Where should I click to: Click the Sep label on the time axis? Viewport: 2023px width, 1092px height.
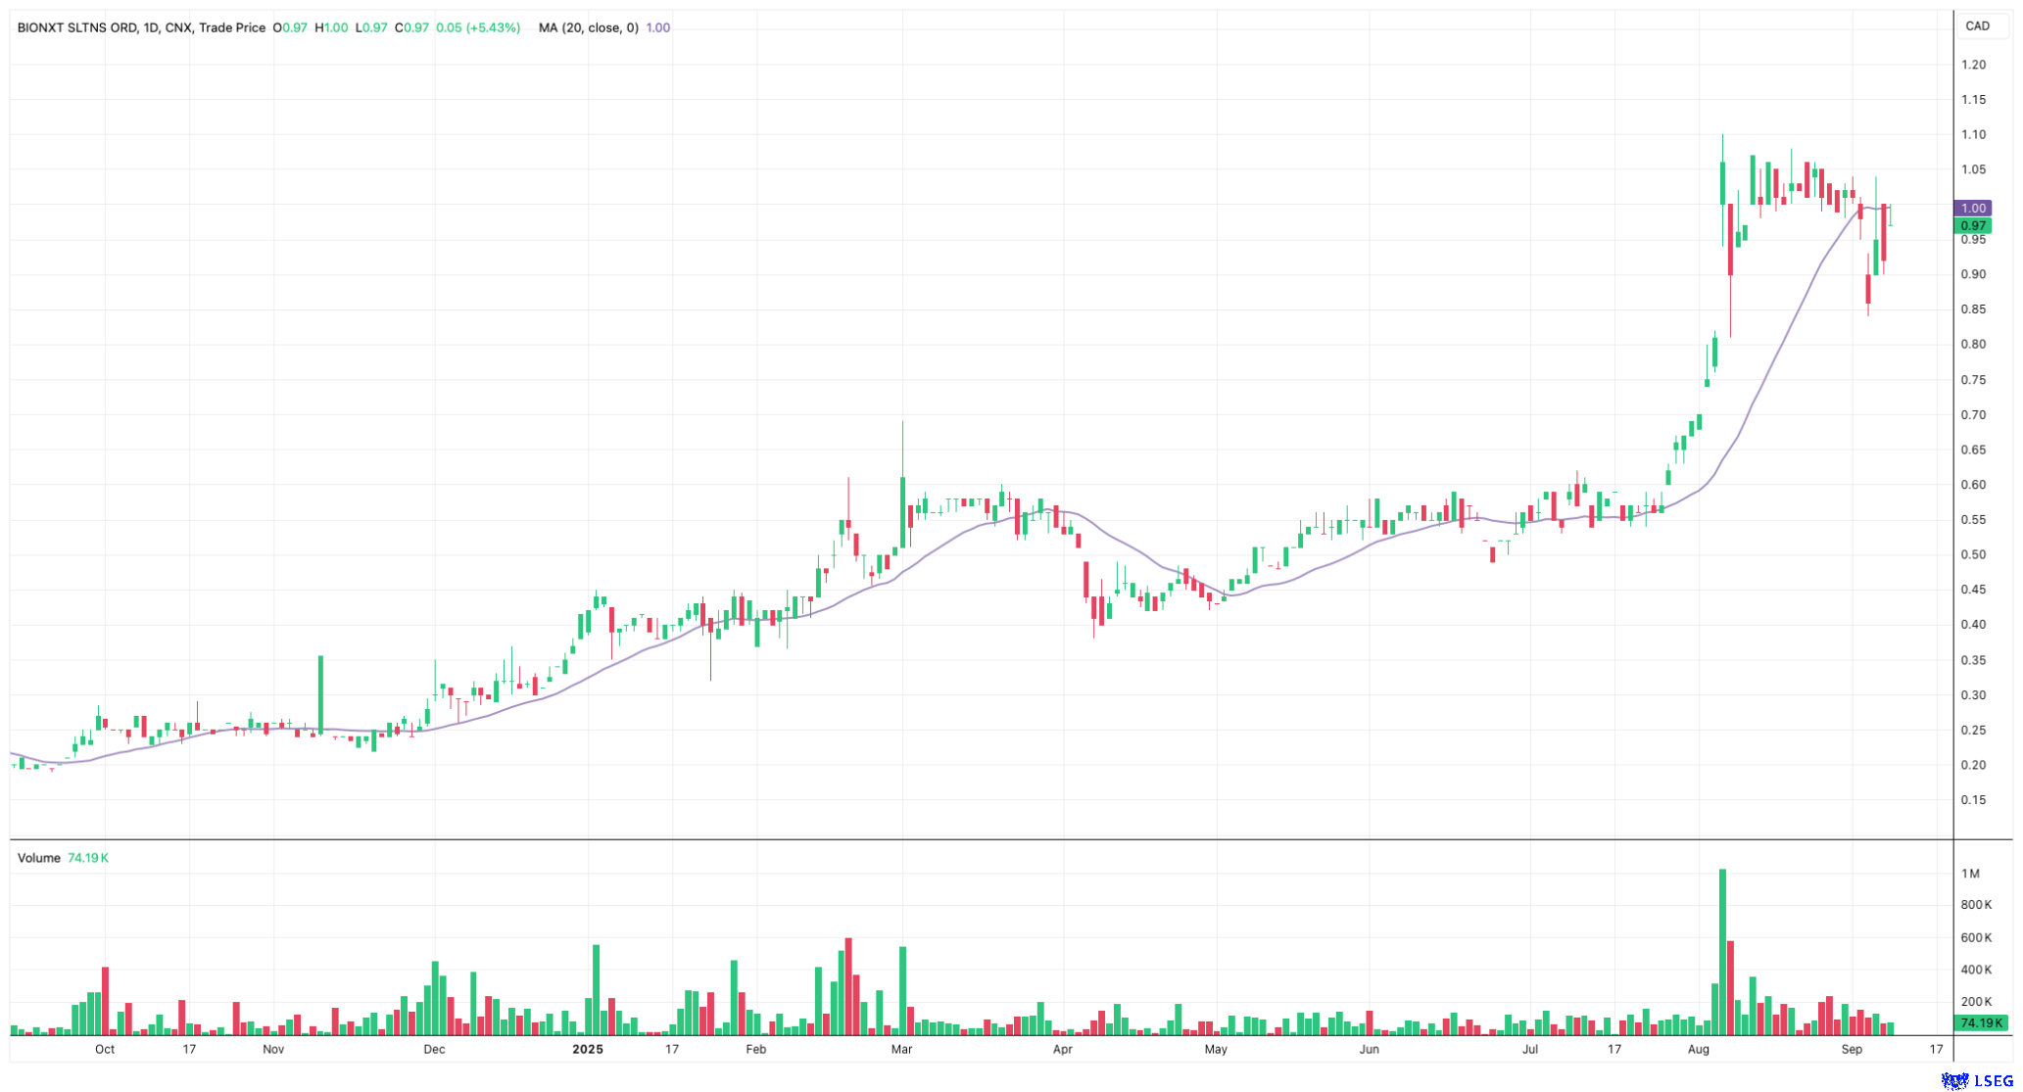click(x=1852, y=1049)
